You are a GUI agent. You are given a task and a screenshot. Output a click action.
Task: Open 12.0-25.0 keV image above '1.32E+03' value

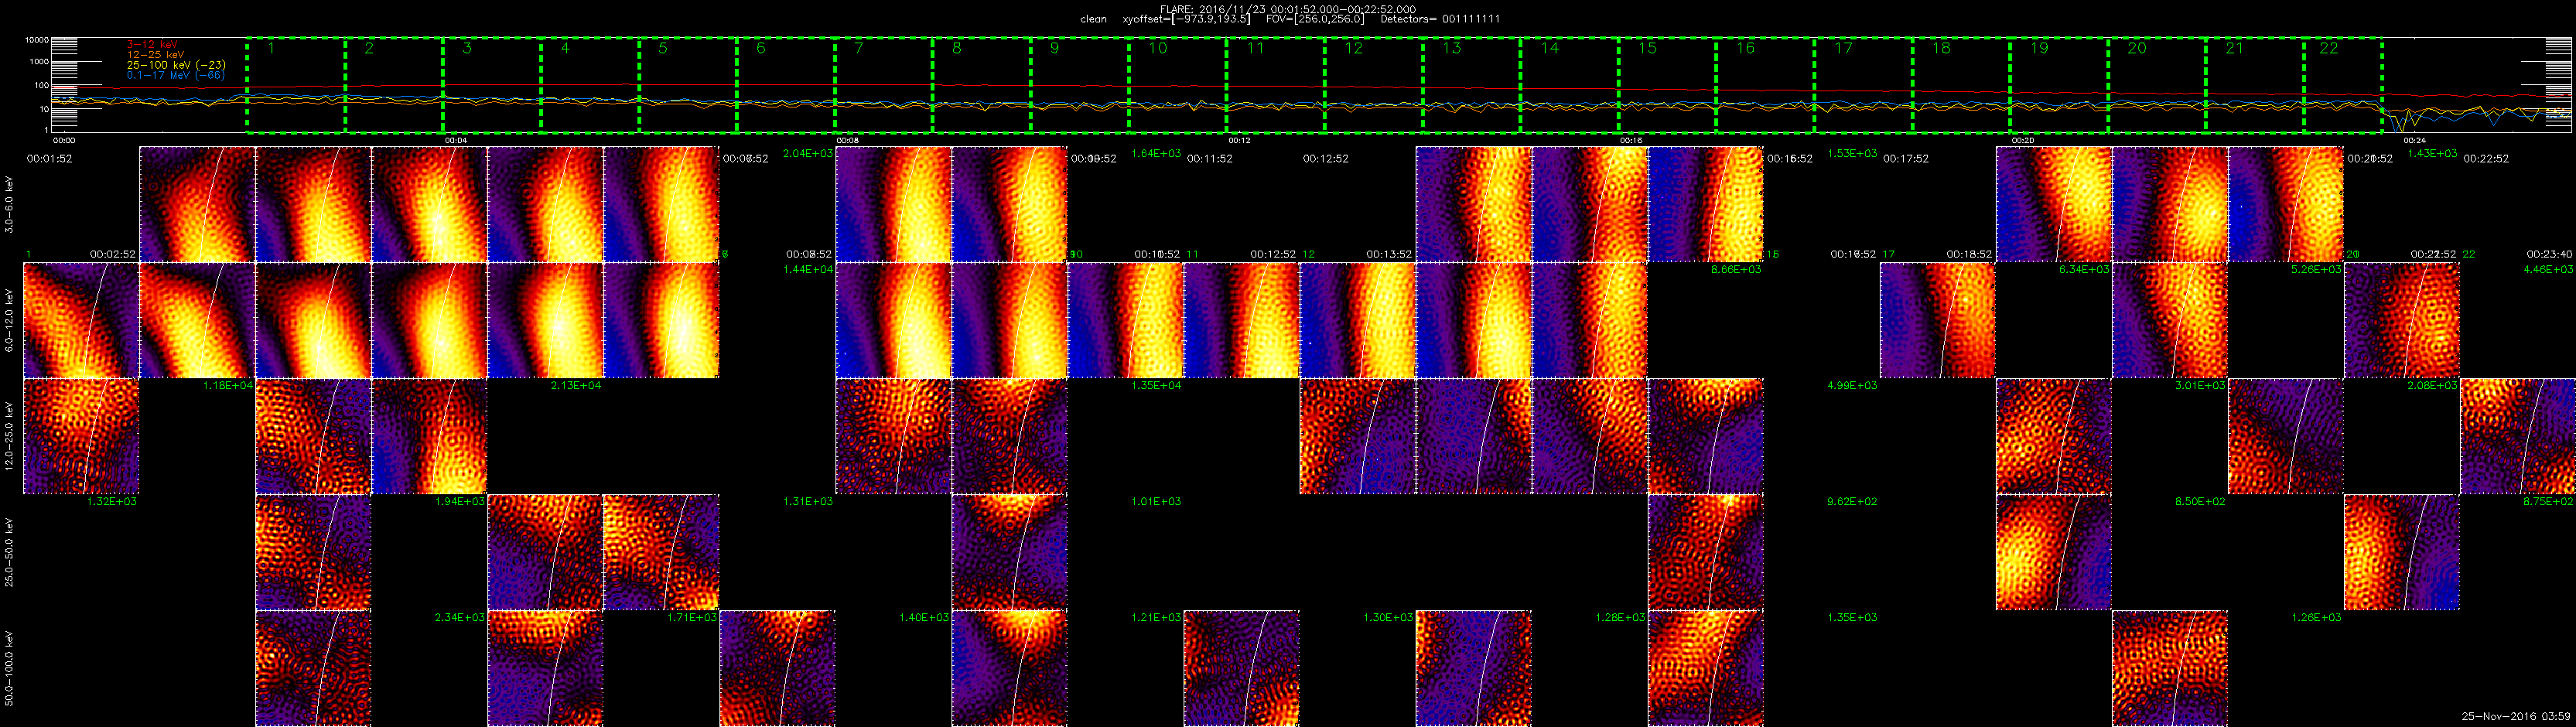click(x=81, y=436)
